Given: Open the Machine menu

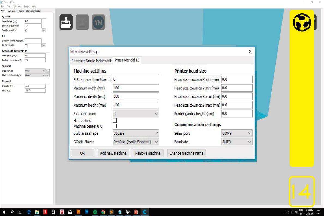Looking at the screenshot, I should click(x=17, y=7).
